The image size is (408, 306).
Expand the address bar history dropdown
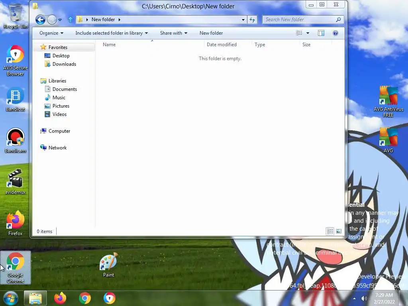[243, 20]
